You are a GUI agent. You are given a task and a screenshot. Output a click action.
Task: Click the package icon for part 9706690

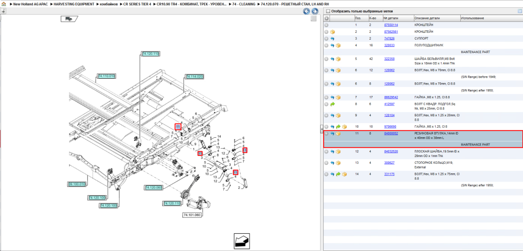point(344,127)
